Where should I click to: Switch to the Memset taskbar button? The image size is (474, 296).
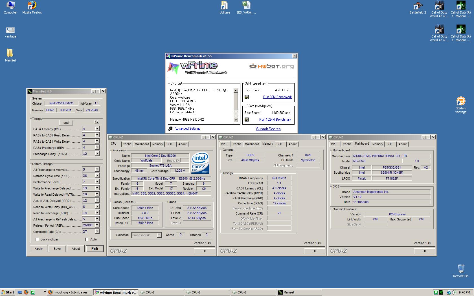pyautogui.click(x=300, y=292)
